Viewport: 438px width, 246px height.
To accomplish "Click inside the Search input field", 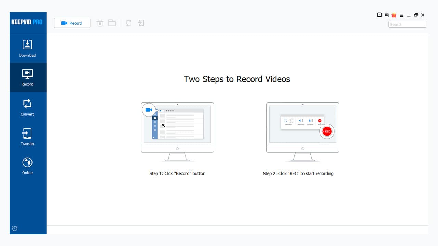I will pos(407,24).
